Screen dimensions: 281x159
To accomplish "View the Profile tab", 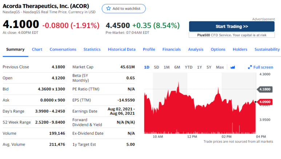I will click(x=149, y=49).
